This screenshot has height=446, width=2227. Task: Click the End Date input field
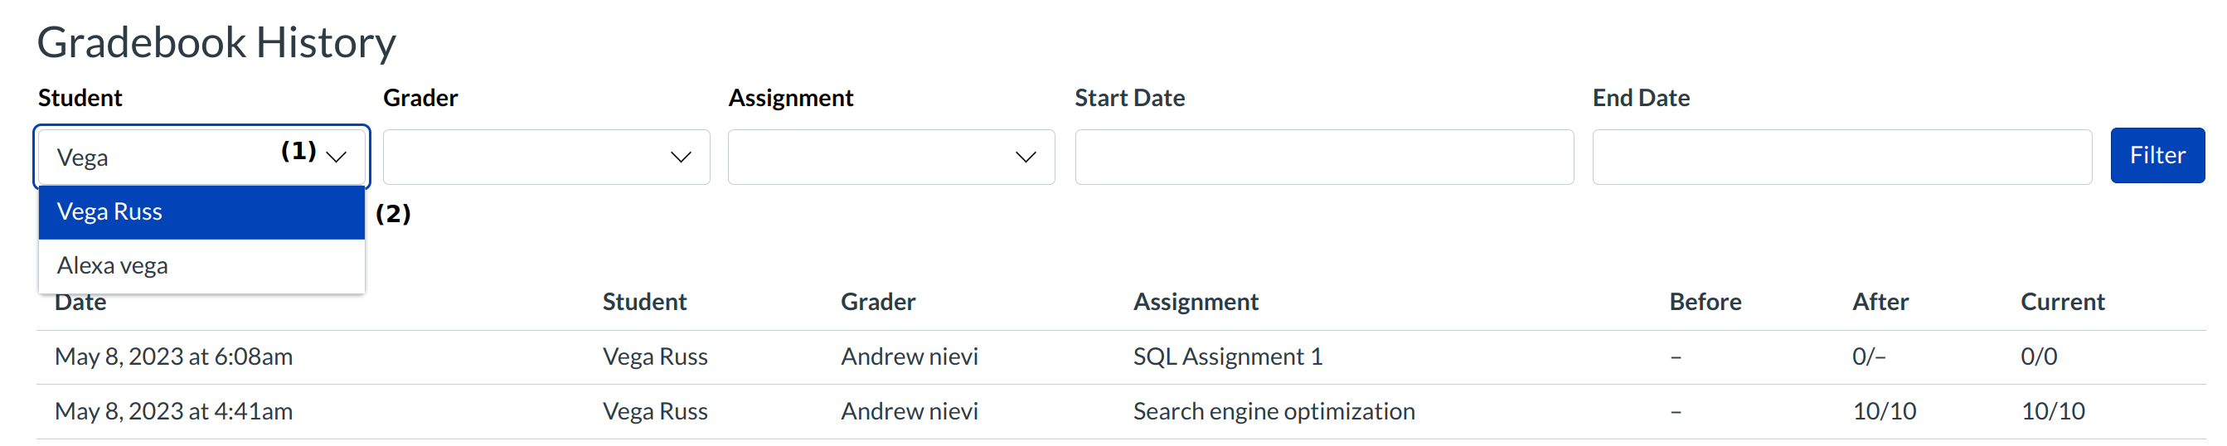coord(1841,158)
